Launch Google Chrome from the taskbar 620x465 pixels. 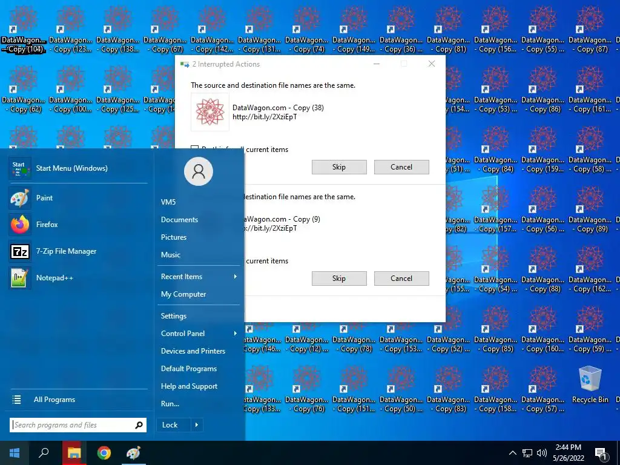(104, 453)
